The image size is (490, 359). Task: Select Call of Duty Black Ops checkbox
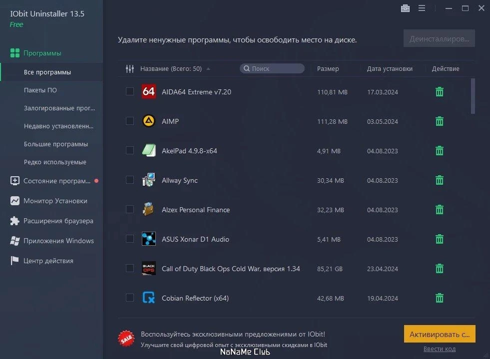point(130,269)
